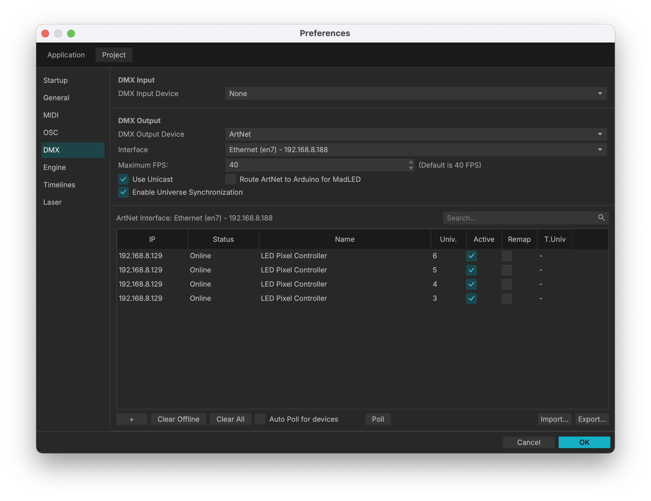Switch to Project tab
The image size is (651, 501).
click(114, 55)
